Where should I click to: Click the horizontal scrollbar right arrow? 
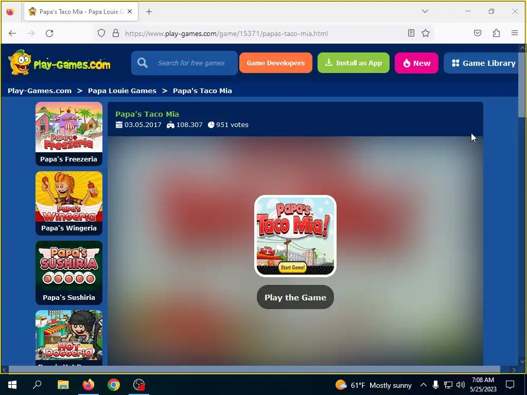[x=514, y=370]
